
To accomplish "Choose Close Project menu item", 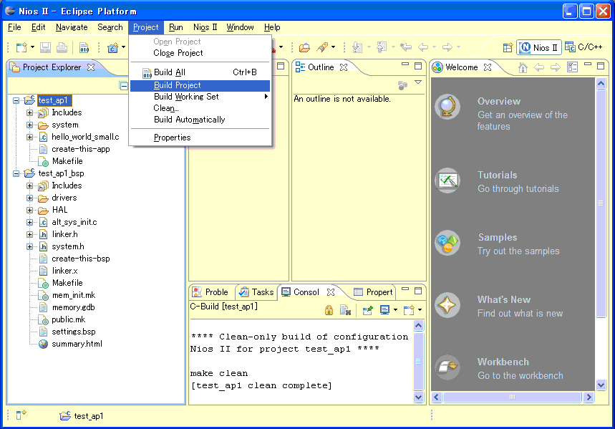I will click(200, 53).
